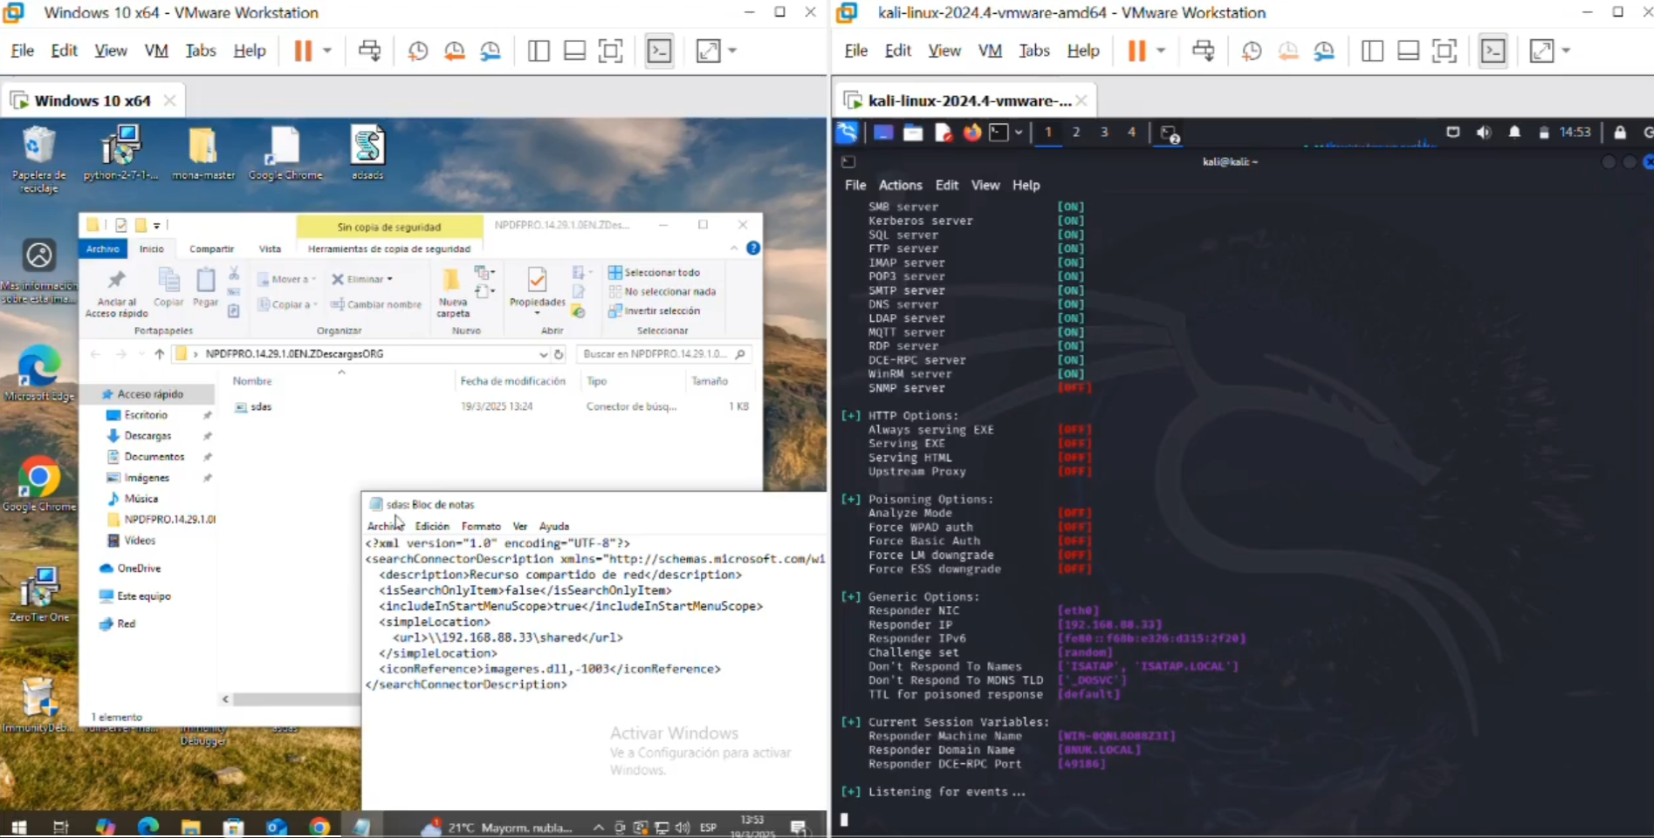1654x838 pixels.
Task: Click Propiedades button in ribbon
Action: [537, 291]
